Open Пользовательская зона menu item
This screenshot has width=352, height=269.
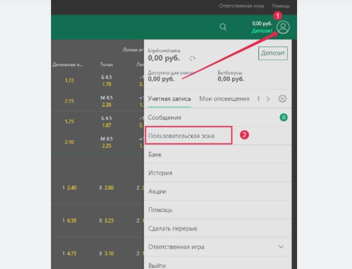point(217,136)
